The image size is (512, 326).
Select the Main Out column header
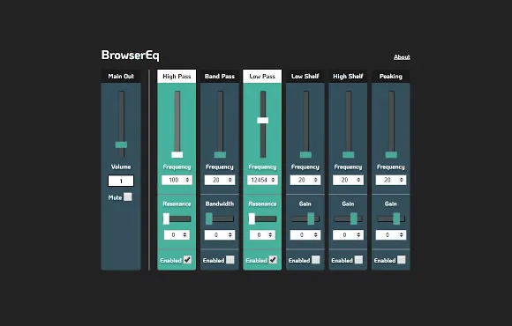(121, 77)
